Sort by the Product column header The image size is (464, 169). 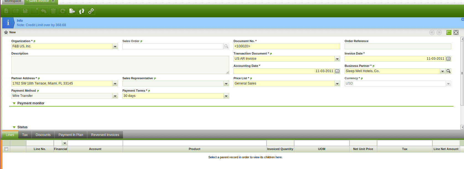tap(195, 149)
